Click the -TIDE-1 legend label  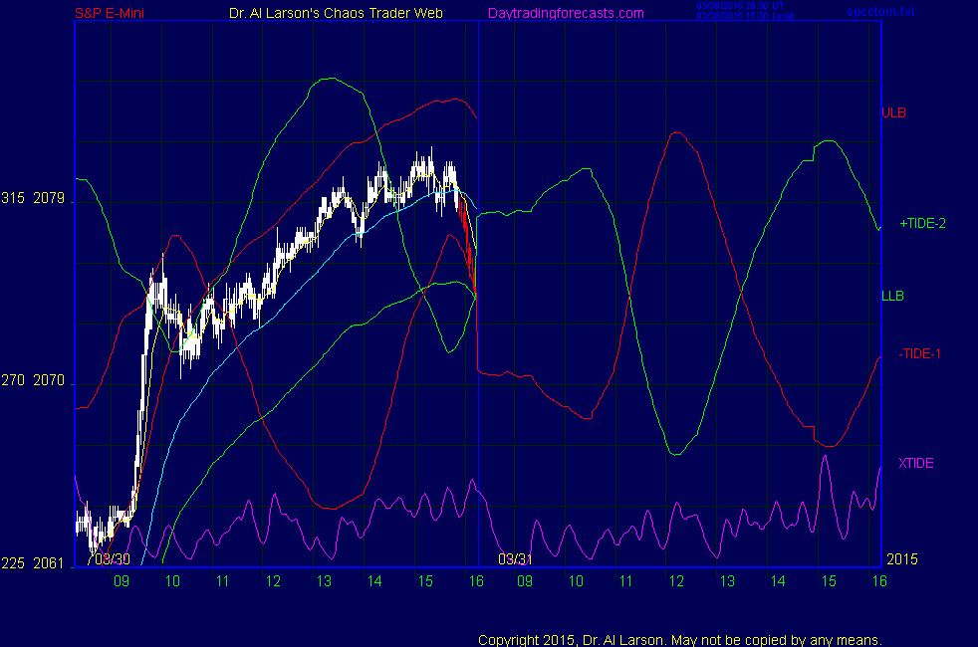pos(920,354)
